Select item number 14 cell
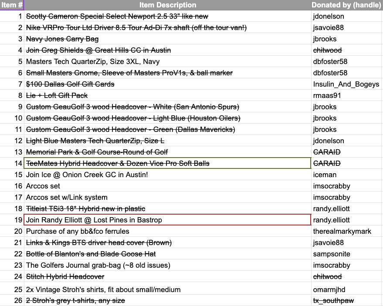The image size is (383, 306). (x=12, y=163)
